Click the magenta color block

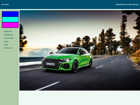coord(10,25)
